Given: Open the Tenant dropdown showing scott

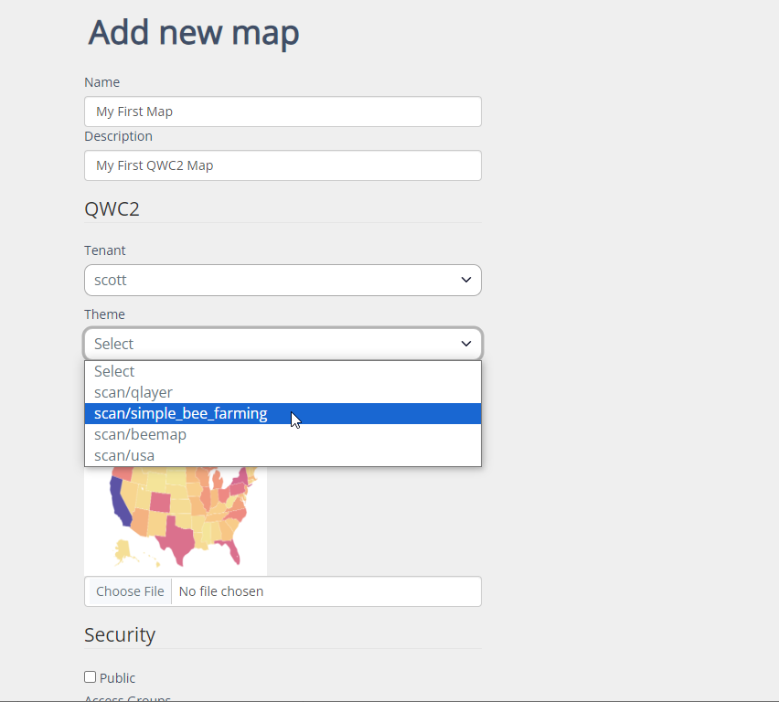Looking at the screenshot, I should [282, 280].
